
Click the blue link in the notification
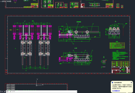116,91
